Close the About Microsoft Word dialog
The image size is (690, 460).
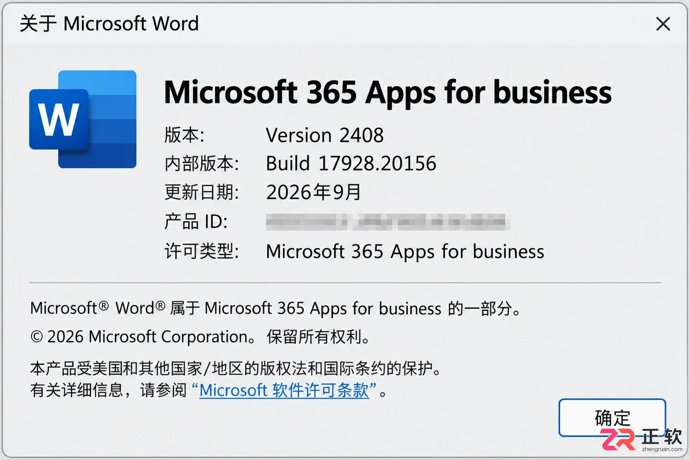(663, 23)
